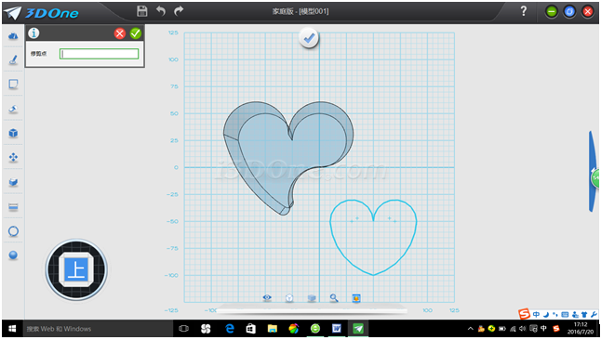The width and height of the screenshot is (601, 340).
Task: Open Microsoft Word from taskbar
Action: (337, 329)
